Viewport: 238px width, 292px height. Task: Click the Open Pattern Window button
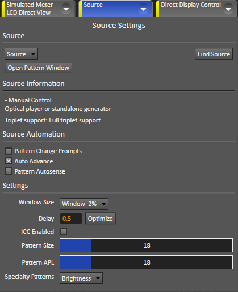coord(38,68)
